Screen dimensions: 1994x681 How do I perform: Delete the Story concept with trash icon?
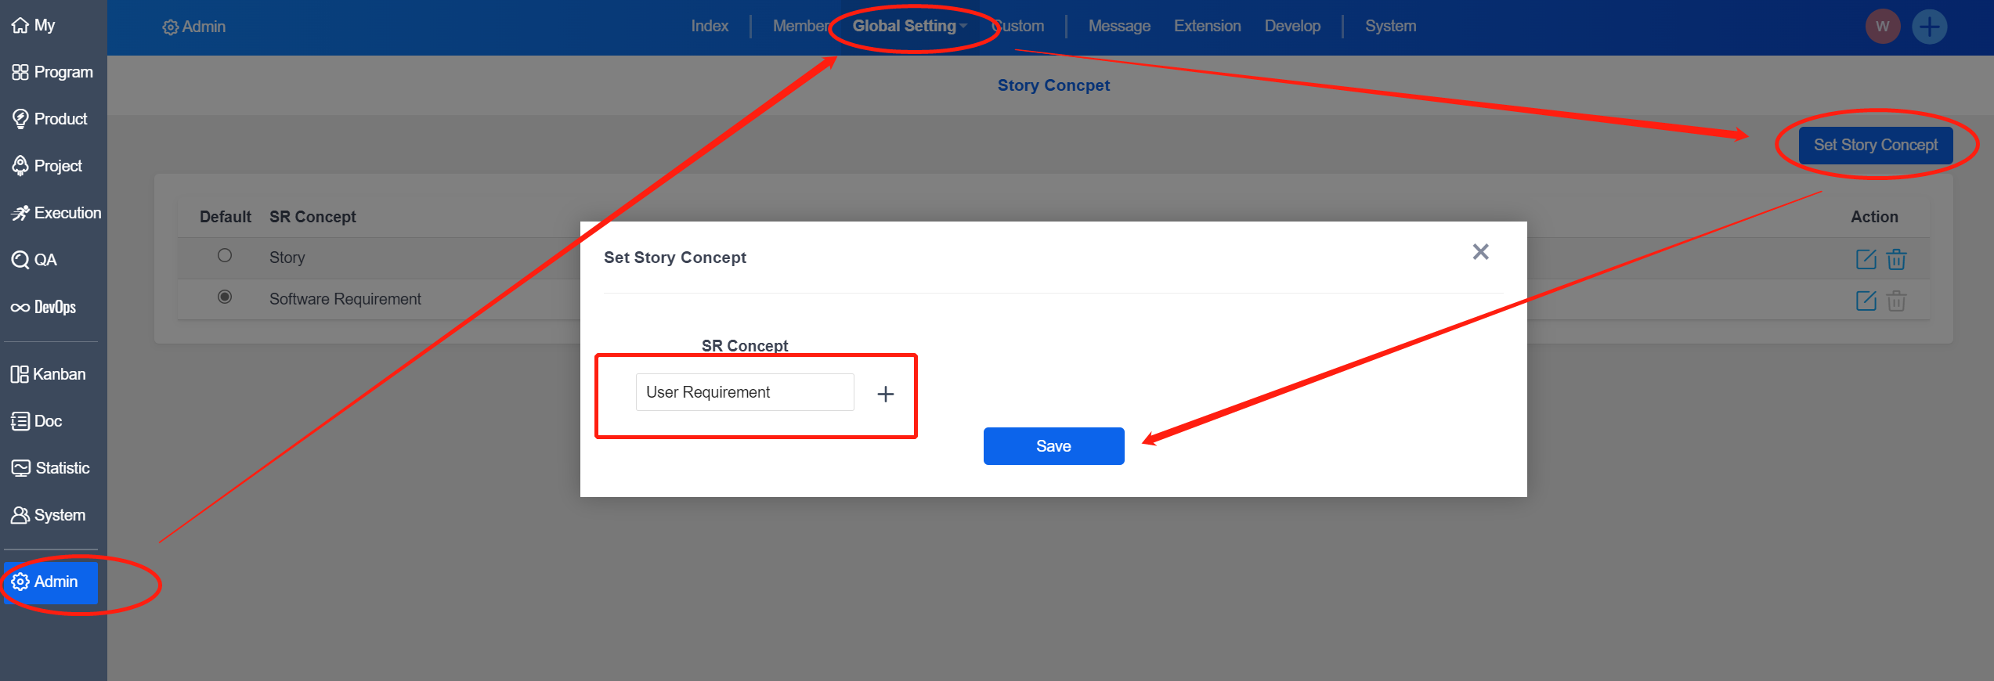[1896, 259]
